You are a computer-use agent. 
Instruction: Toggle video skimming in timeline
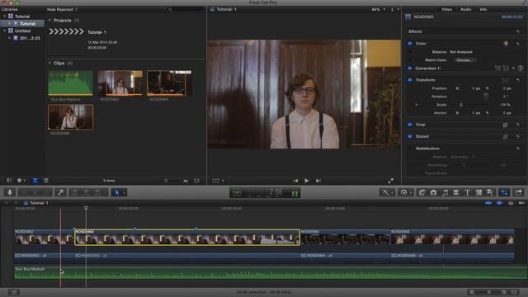(488, 203)
